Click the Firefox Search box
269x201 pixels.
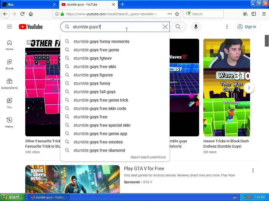(204, 14)
